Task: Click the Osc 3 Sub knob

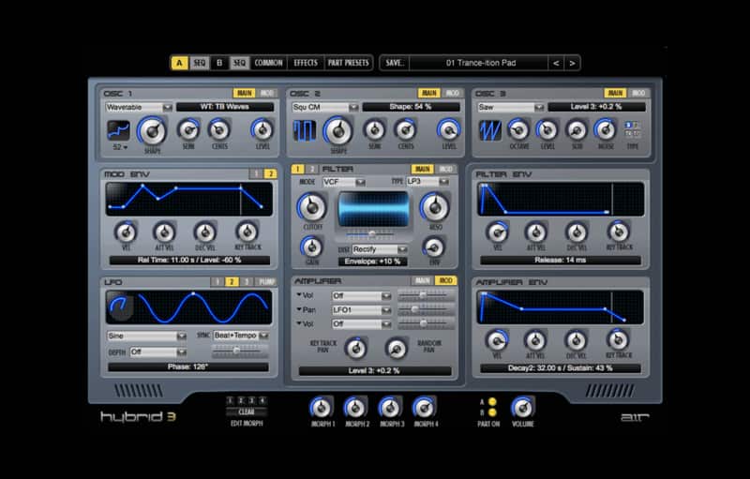Action: (577, 129)
